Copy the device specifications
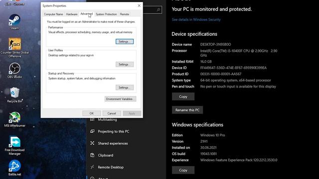Screen dimensions: 319x179 coord(183,96)
